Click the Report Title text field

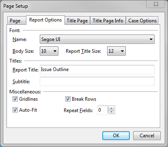click(x=97, y=69)
